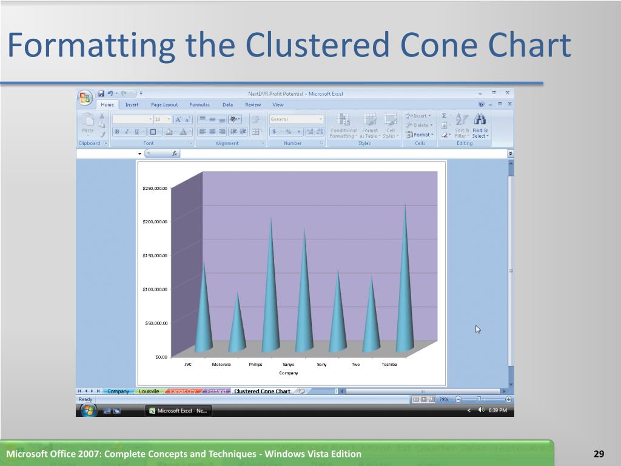Click the Delete cells button
This screenshot has height=466, width=621.
point(419,125)
